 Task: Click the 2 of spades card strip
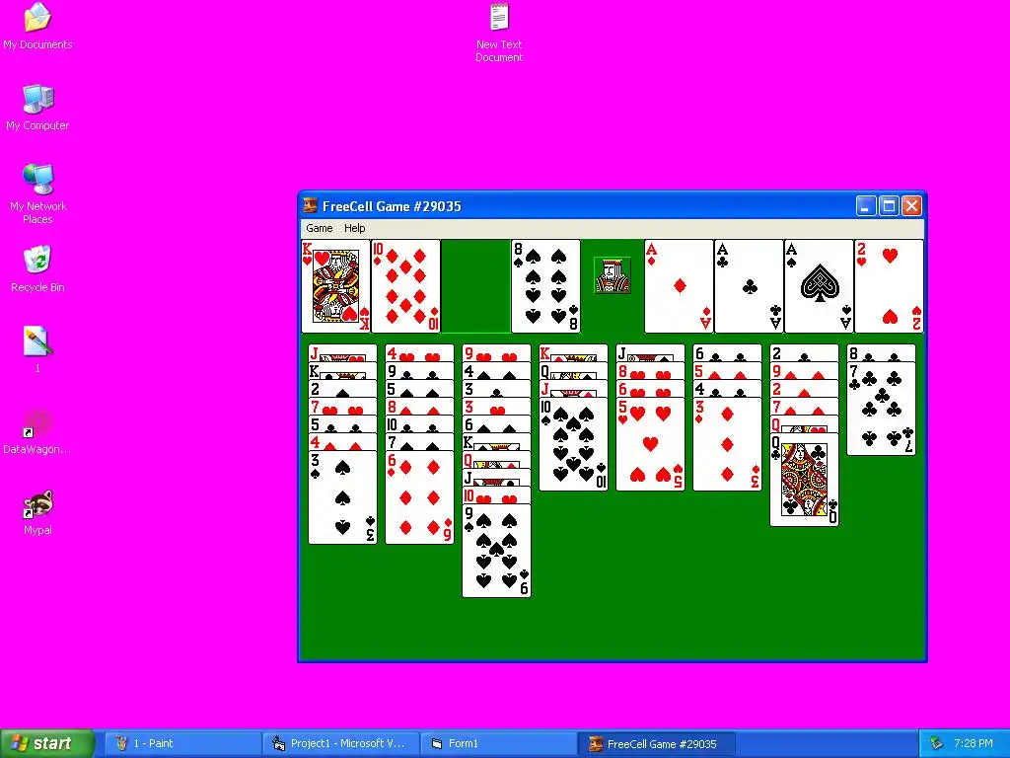(x=342, y=389)
